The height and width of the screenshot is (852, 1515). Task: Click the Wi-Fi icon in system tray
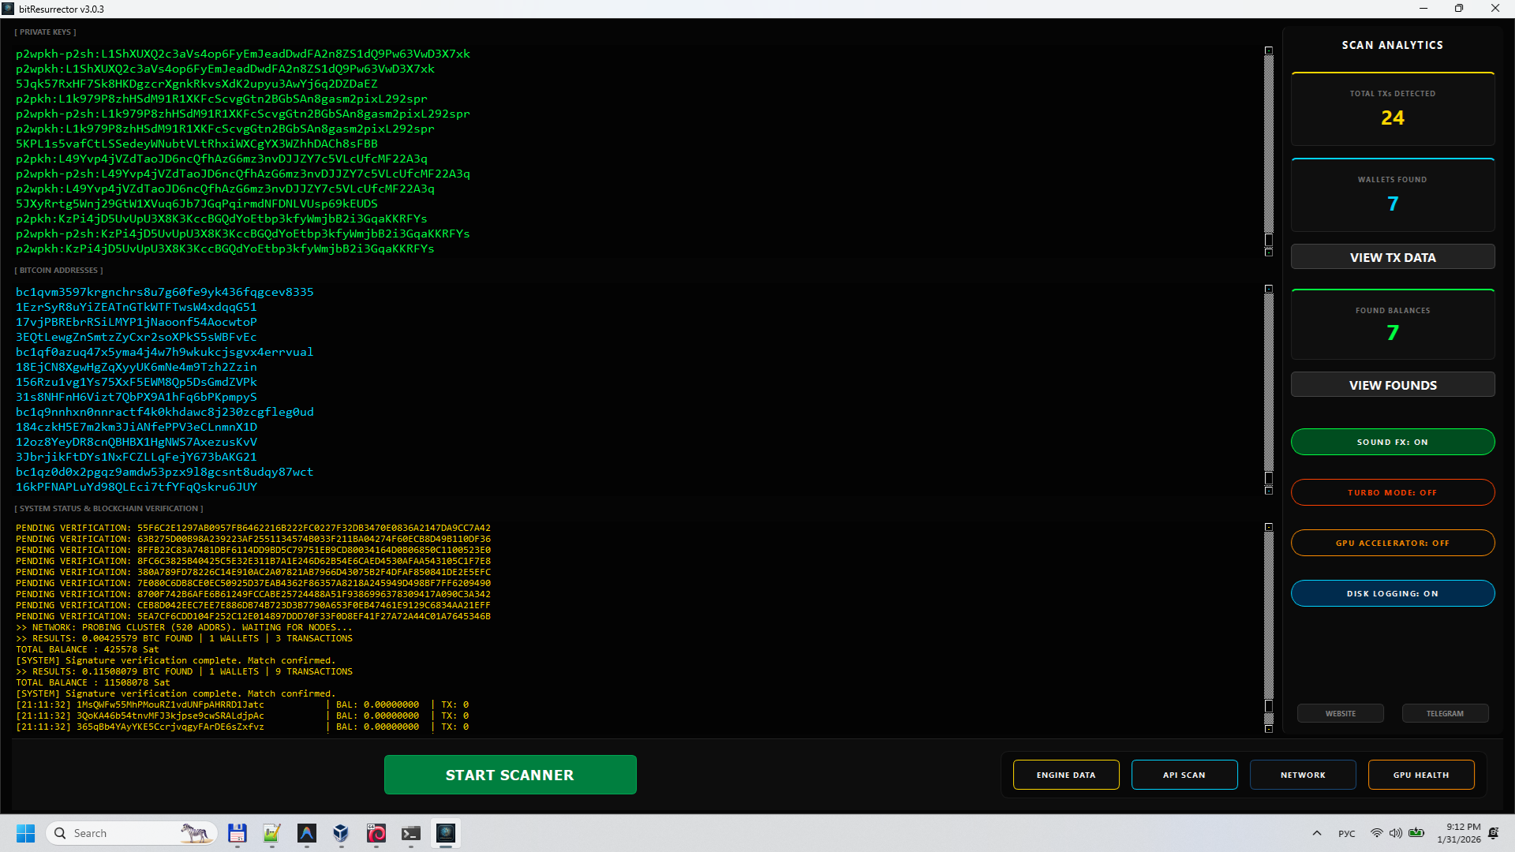[x=1377, y=834]
